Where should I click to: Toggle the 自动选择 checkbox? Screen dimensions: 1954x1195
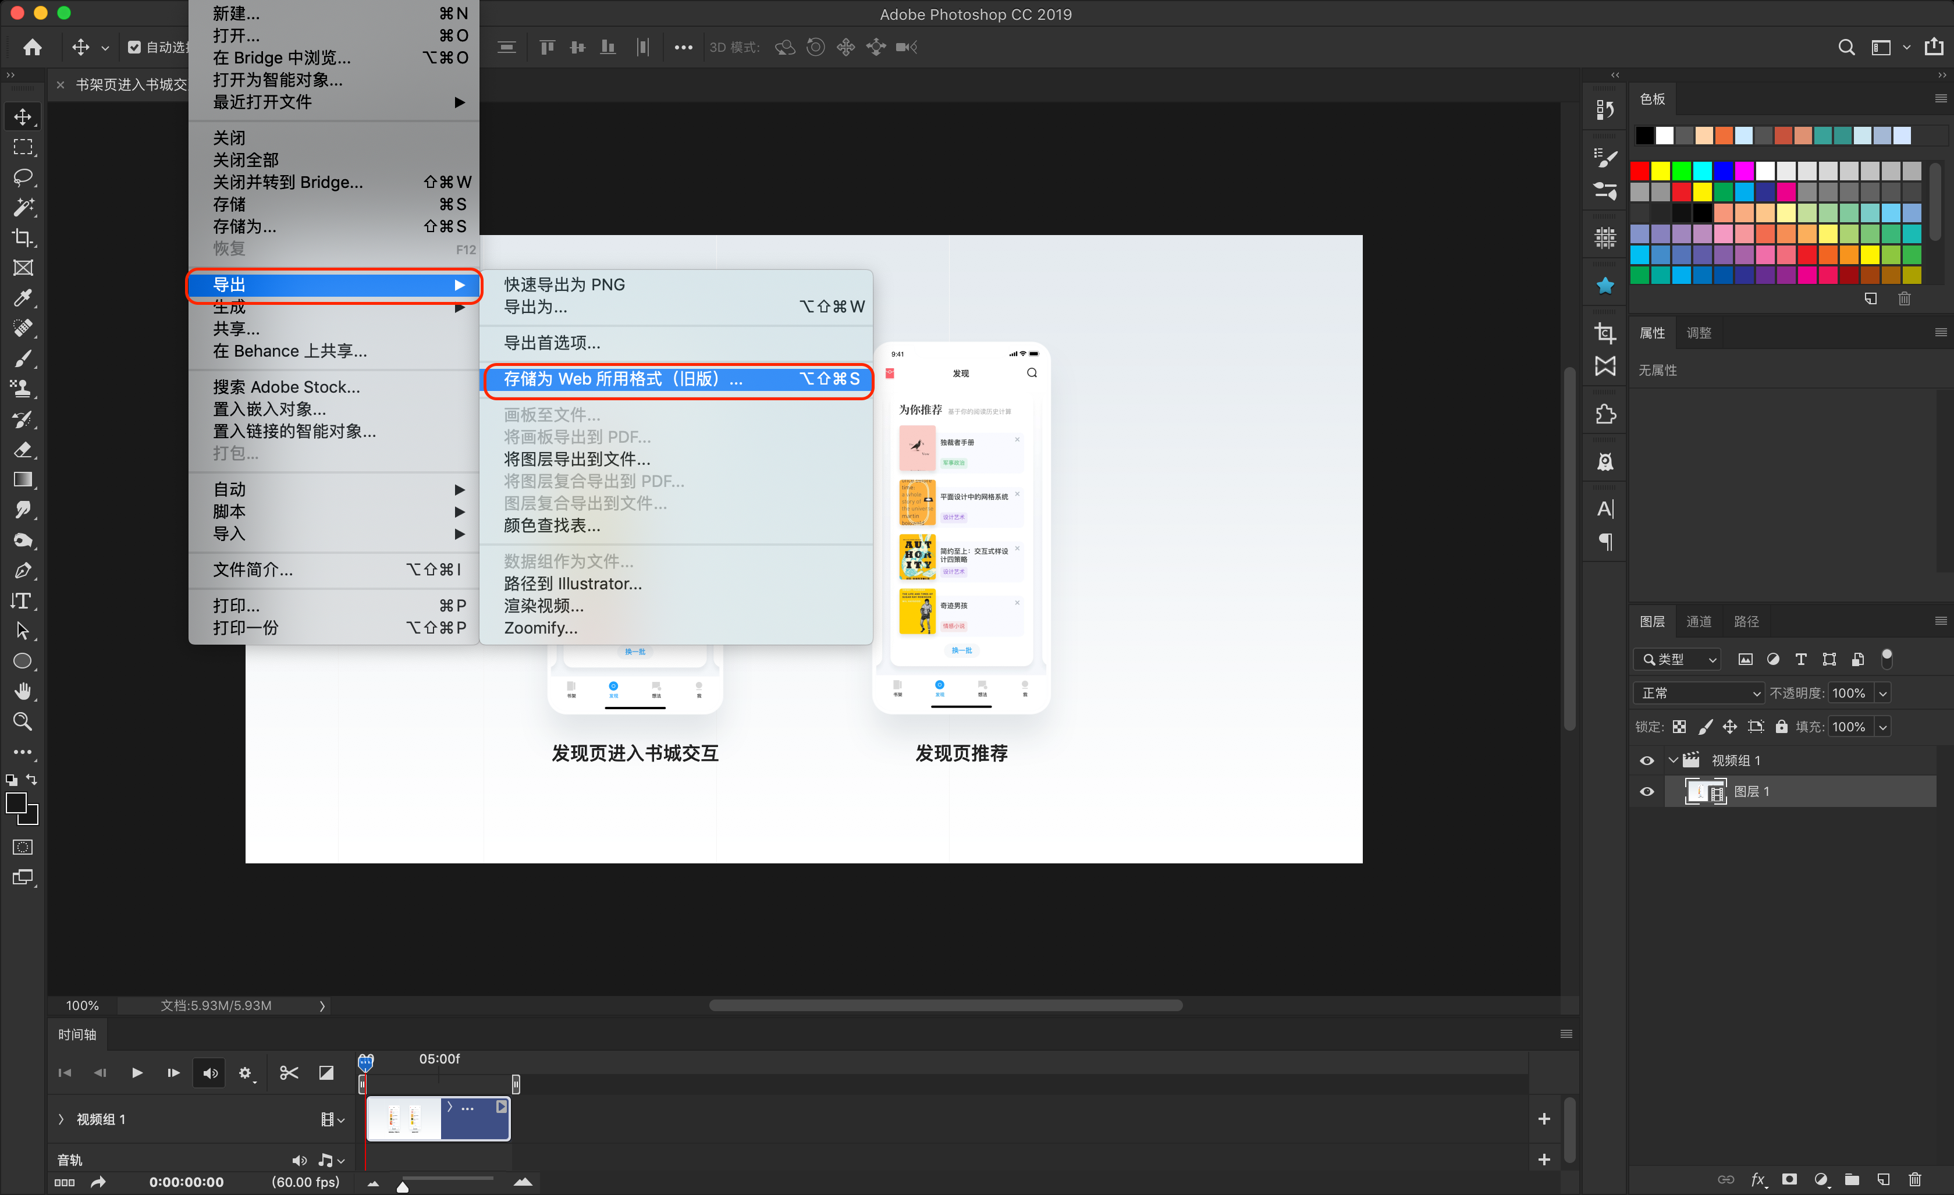134,48
